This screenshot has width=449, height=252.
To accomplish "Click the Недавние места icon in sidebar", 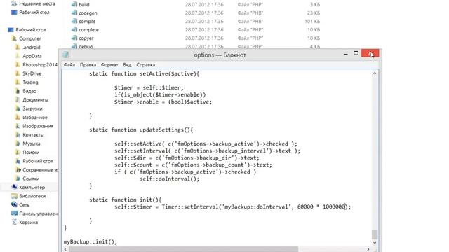I will click(x=14, y=3).
